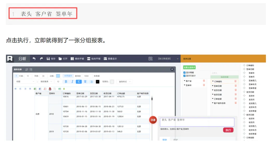Click the 列宽 value field
This screenshot has width=270, height=148.
tap(43, 76)
